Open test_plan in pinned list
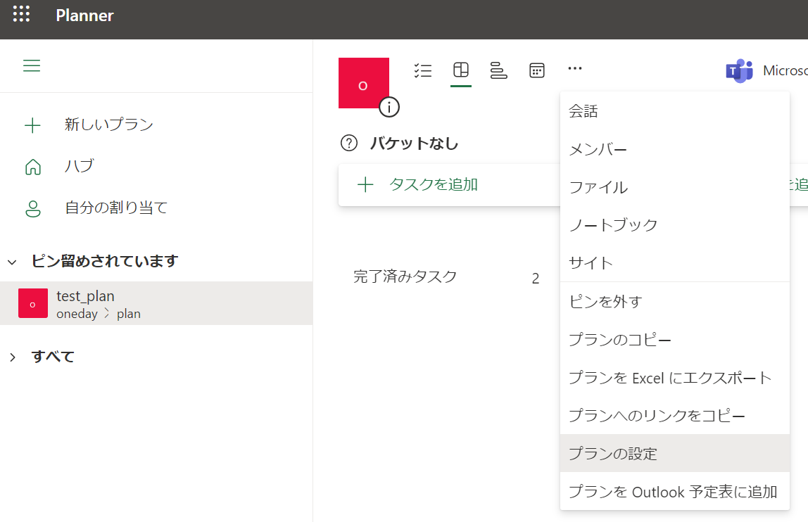The image size is (808, 522). click(156, 303)
